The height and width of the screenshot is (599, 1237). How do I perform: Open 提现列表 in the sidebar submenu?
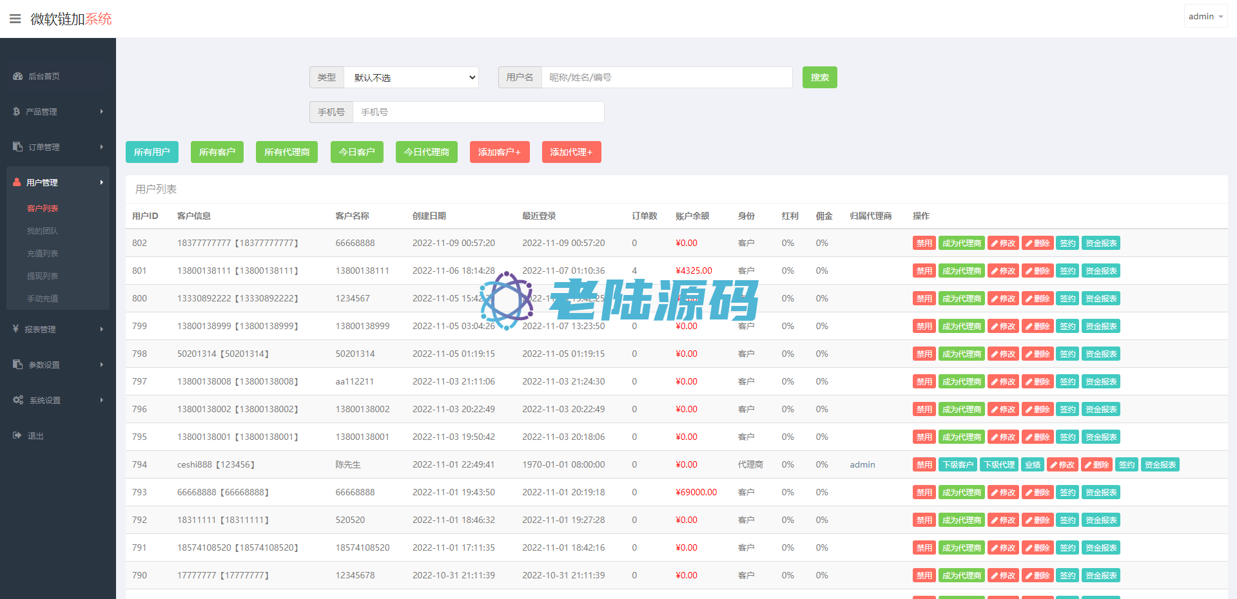point(43,276)
